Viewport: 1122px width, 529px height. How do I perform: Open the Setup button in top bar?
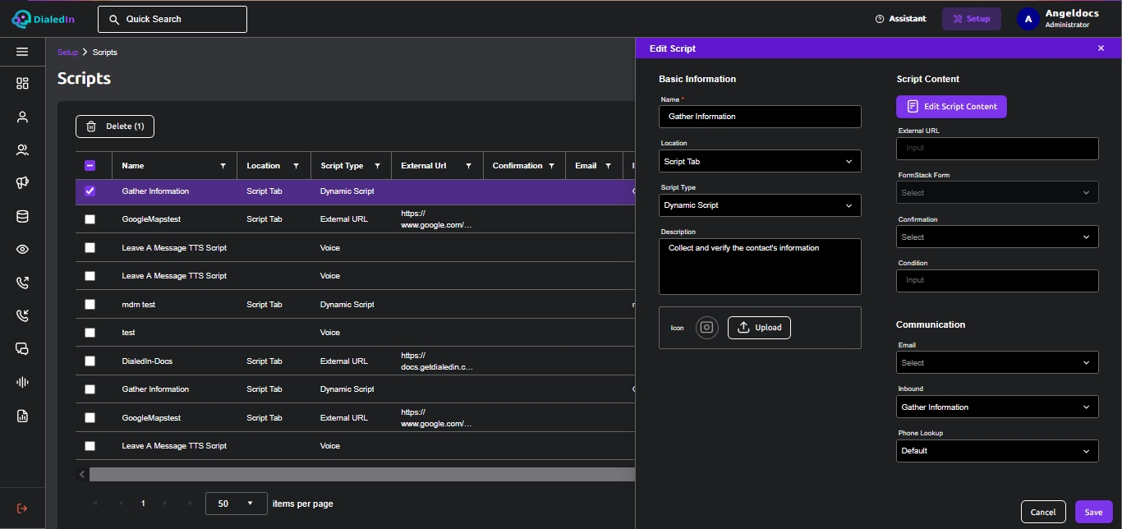point(972,19)
